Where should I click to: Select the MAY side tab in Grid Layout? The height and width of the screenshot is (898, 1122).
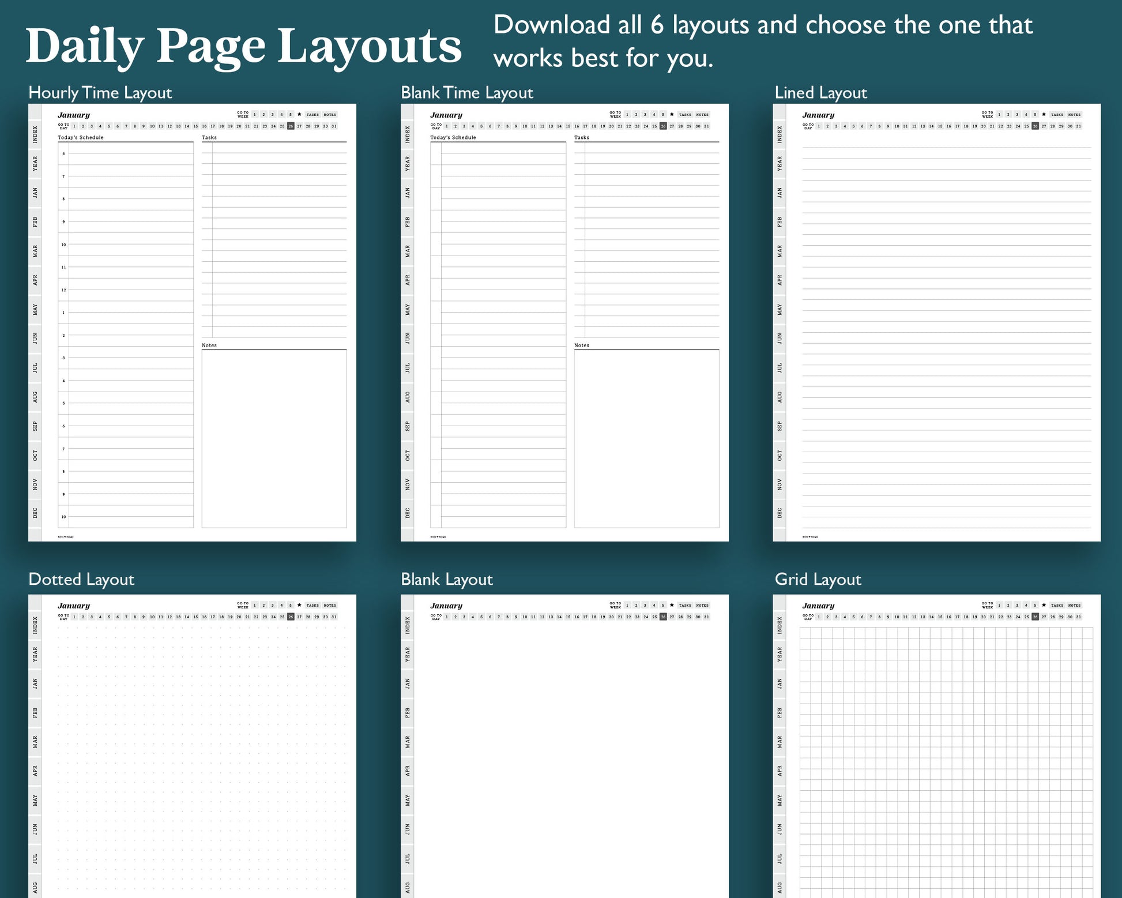point(780,800)
